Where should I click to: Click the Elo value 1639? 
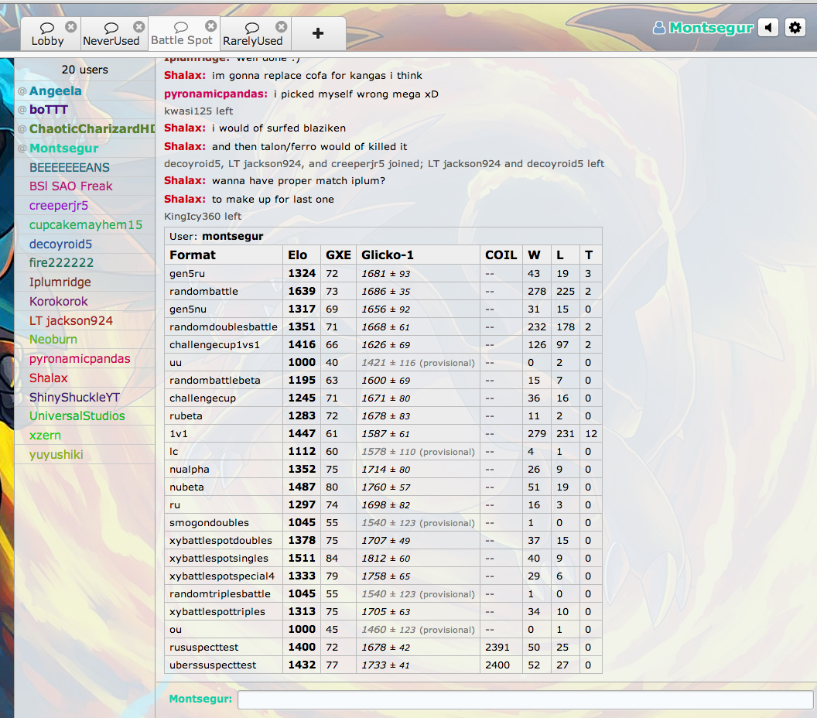coord(302,291)
